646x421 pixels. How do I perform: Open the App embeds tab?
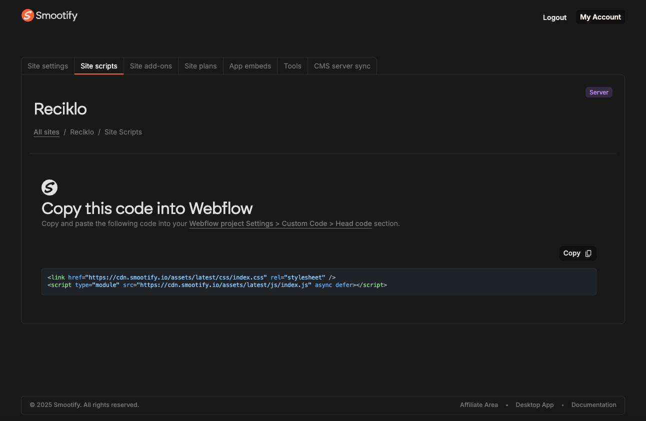click(250, 65)
